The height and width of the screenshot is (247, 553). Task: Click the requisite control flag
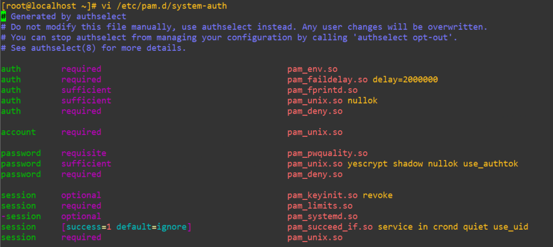pos(84,153)
